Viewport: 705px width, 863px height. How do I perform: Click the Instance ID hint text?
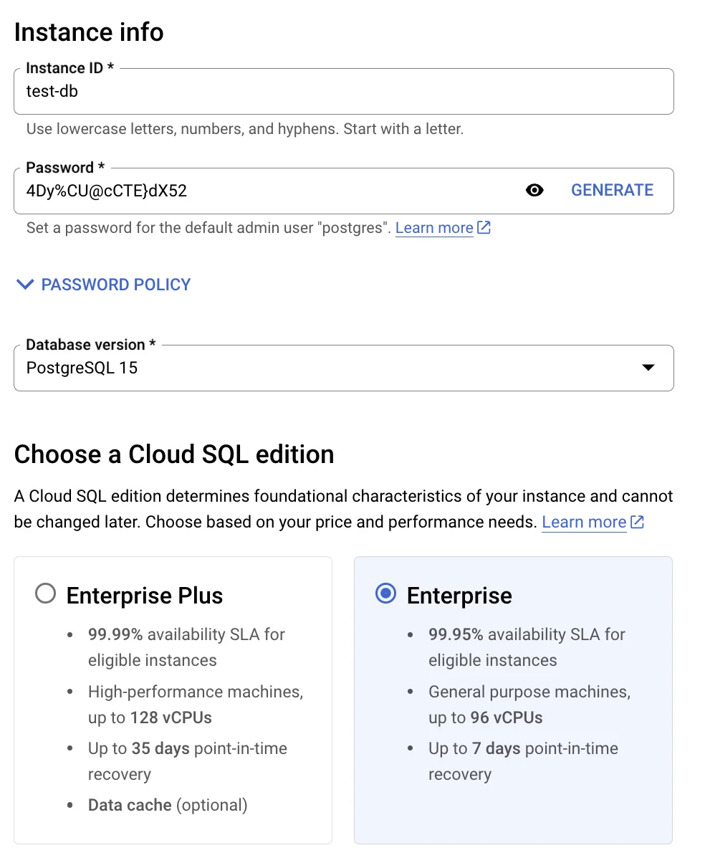(x=245, y=130)
